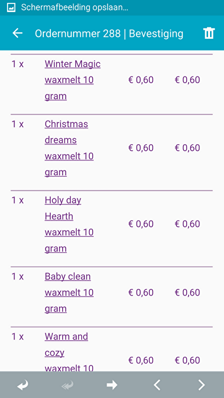Open screenshot notification image icon
The width and height of the screenshot is (224, 398).
(x=11, y=7)
